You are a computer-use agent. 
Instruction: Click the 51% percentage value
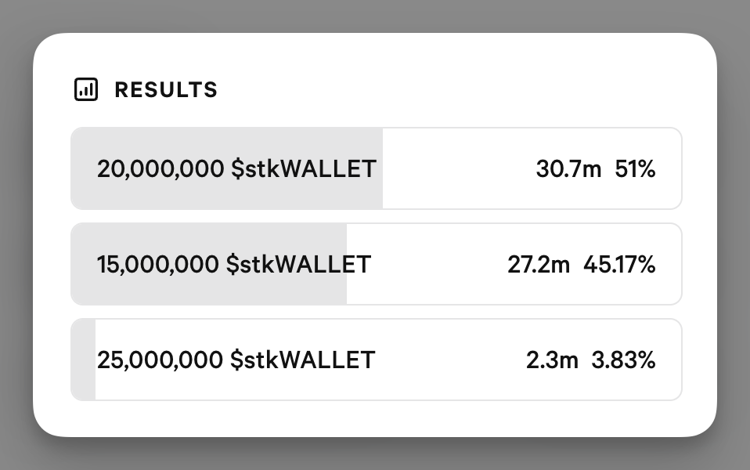click(x=635, y=169)
